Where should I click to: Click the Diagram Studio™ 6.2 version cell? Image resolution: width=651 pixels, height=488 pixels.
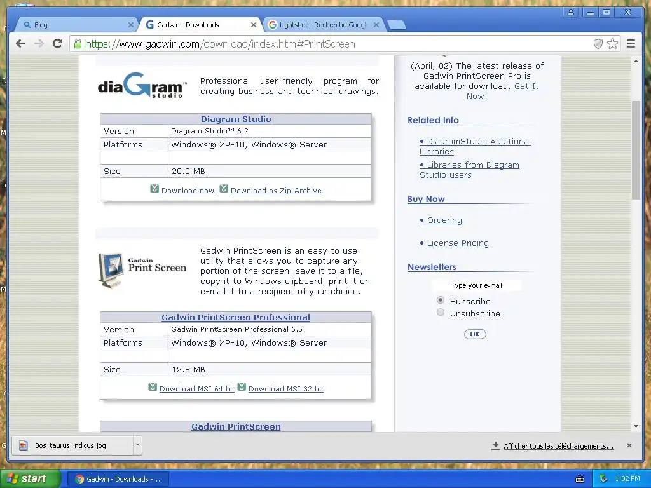(270, 131)
